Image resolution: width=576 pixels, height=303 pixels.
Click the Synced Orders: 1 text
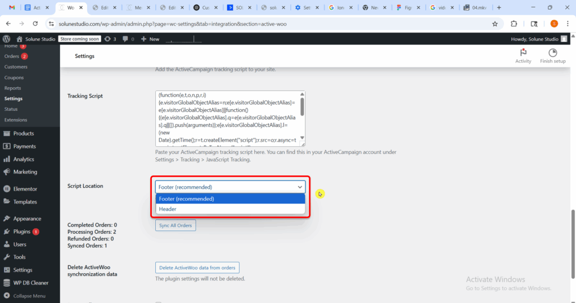click(87, 246)
